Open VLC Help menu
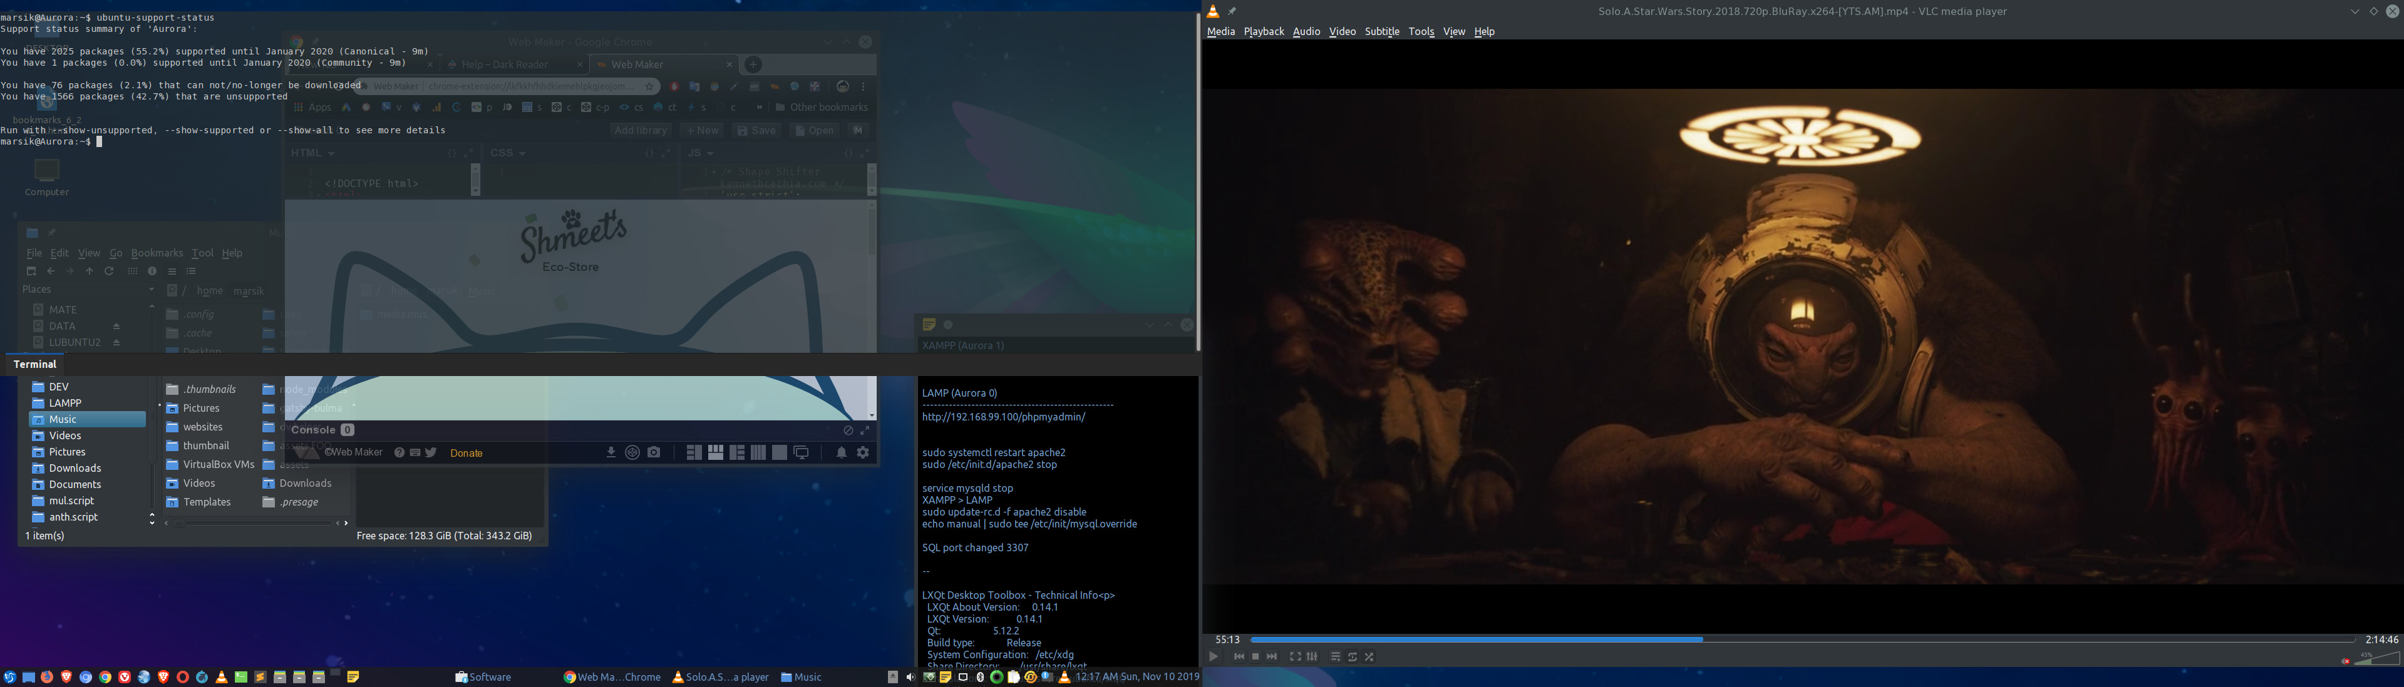 1484,32
